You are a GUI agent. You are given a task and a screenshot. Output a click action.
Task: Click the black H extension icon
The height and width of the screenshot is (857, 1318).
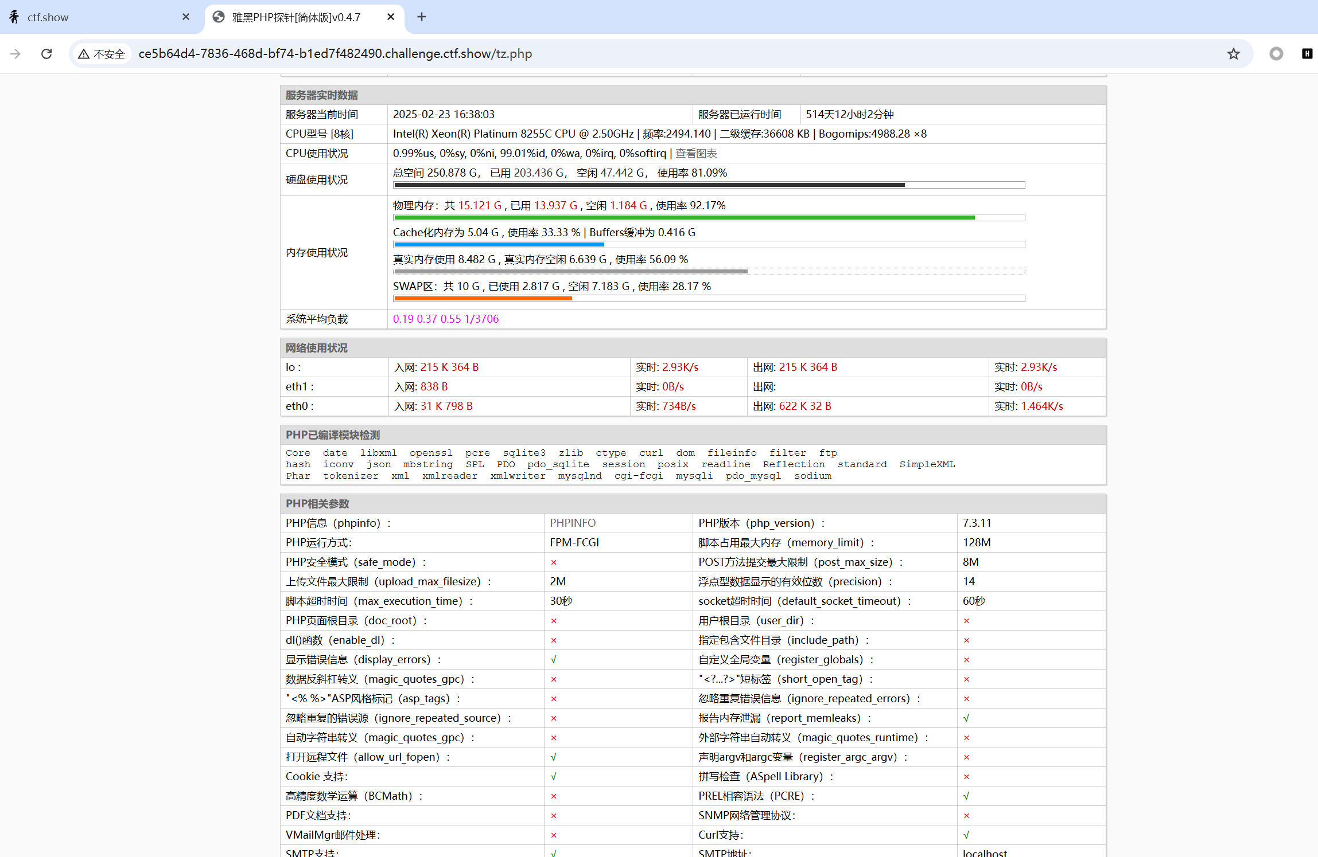tap(1307, 54)
